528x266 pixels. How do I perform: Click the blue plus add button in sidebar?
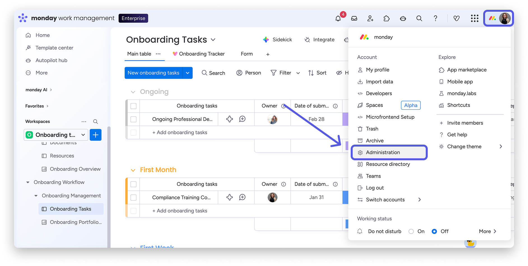point(96,135)
